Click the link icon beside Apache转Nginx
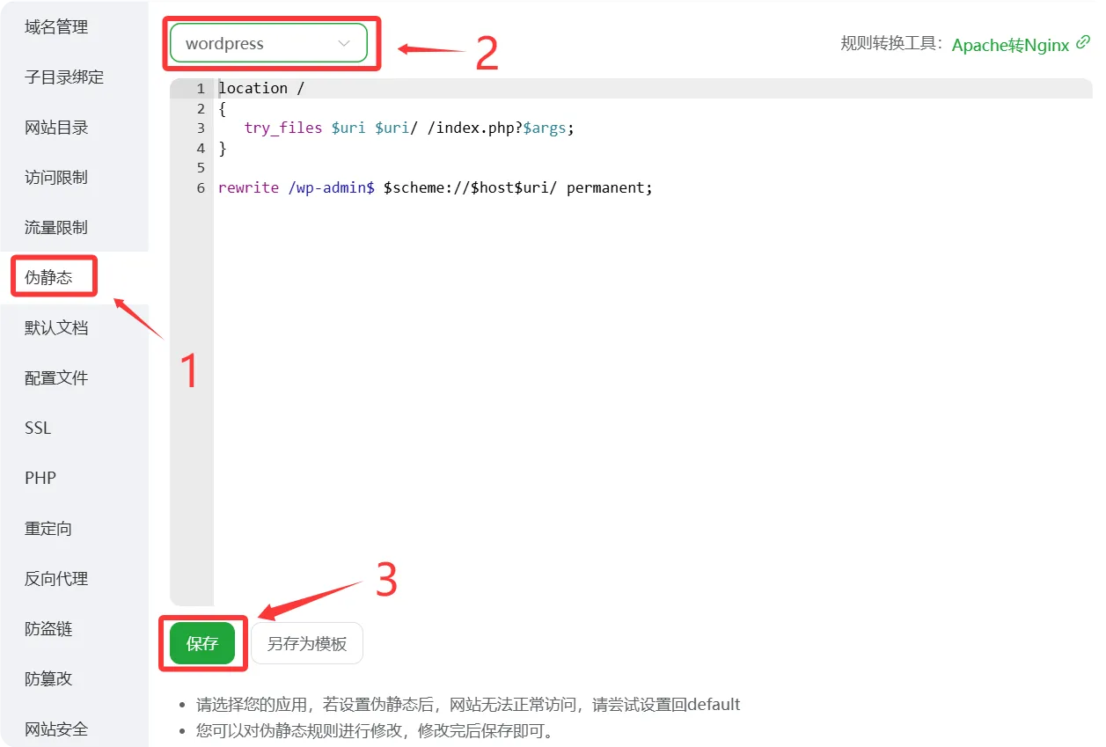Viewport: 1106px width, 747px height. click(x=1083, y=42)
